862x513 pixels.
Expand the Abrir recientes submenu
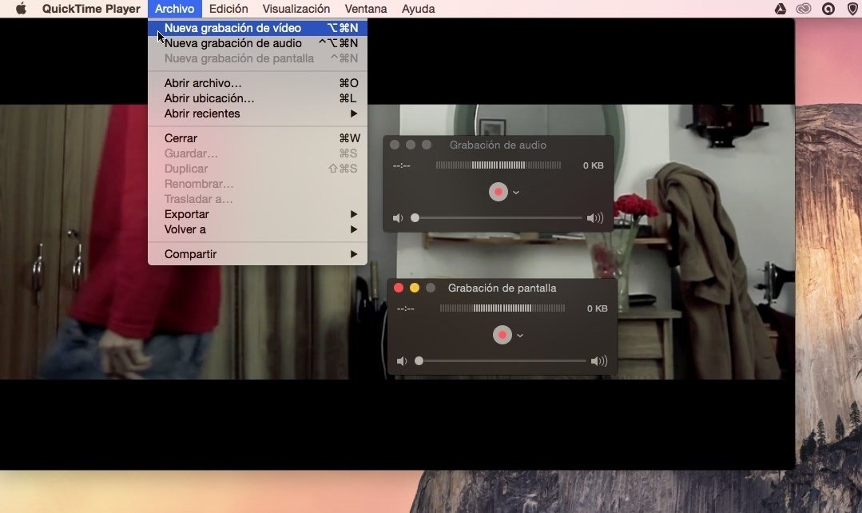click(x=257, y=113)
